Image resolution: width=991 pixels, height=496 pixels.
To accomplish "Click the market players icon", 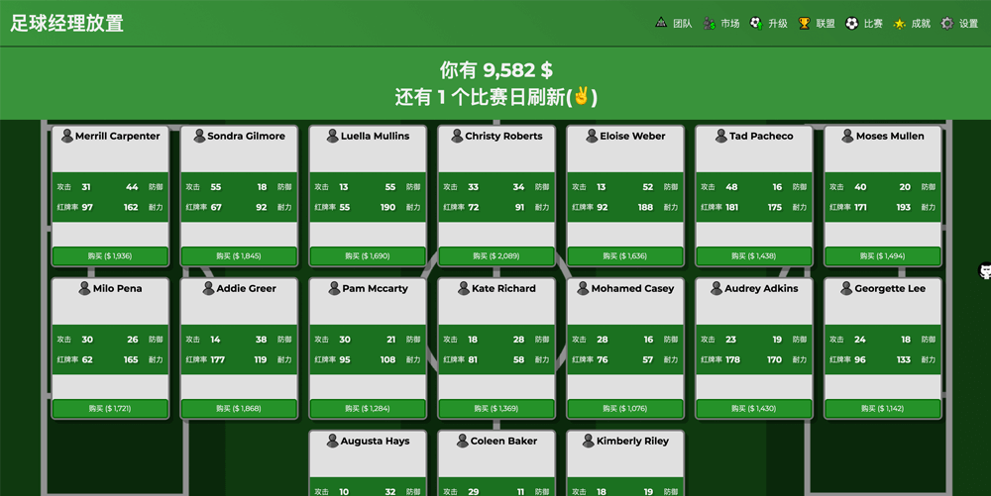I will tap(710, 24).
